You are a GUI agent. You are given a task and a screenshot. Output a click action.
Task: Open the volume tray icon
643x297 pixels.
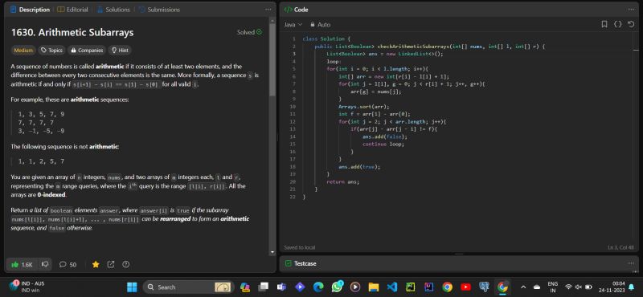pos(579,287)
